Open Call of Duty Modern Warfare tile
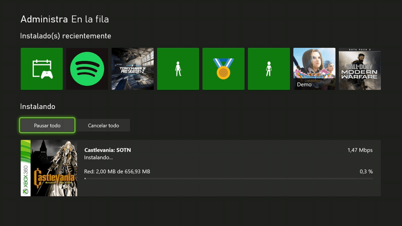402x226 pixels. click(360, 69)
